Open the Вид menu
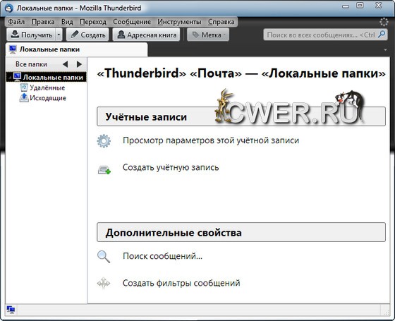The image size is (395, 321). tap(67, 22)
